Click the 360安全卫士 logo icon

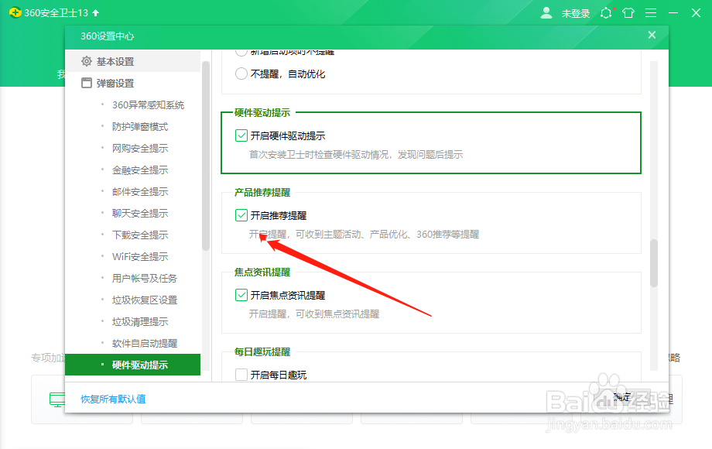(x=14, y=12)
